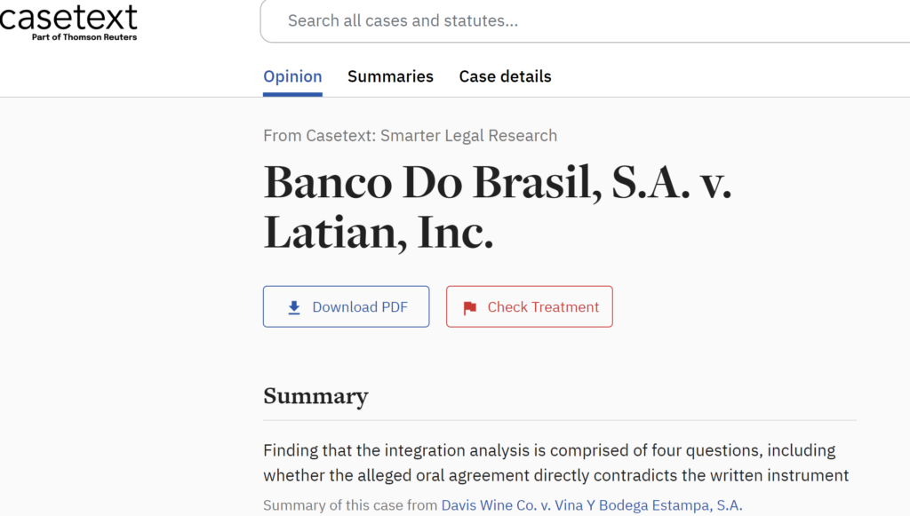Click the Download PDF button
The height and width of the screenshot is (516, 910).
pos(346,306)
